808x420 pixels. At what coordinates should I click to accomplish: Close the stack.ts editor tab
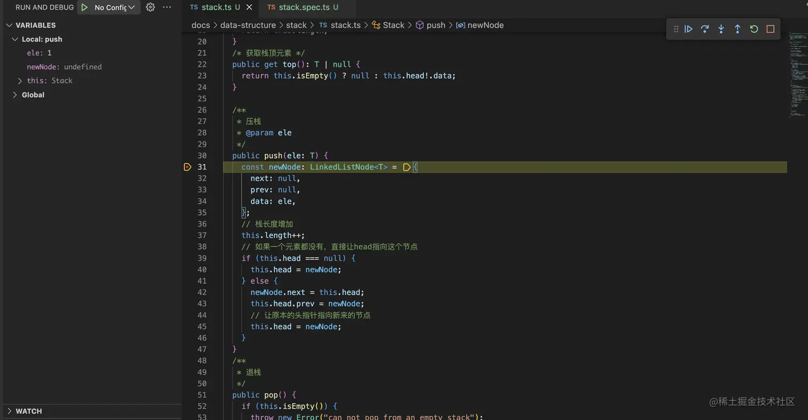pyautogui.click(x=248, y=7)
